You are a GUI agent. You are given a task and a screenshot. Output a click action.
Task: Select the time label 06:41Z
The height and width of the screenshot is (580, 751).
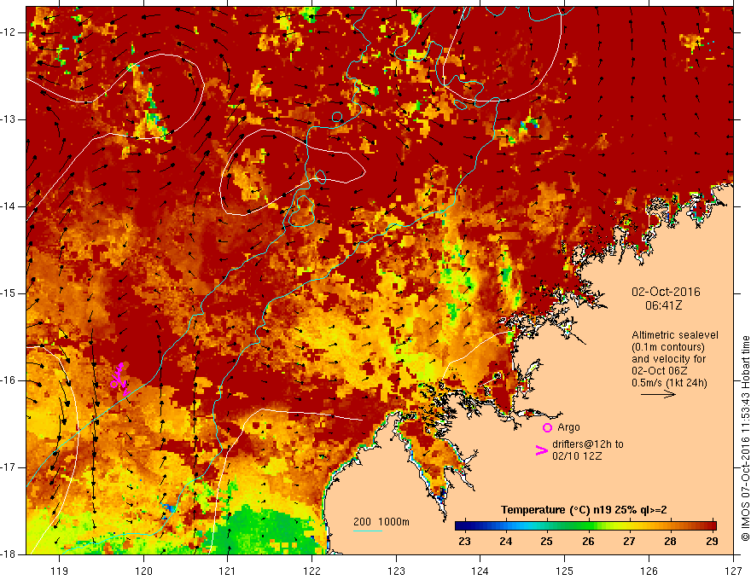[663, 305]
